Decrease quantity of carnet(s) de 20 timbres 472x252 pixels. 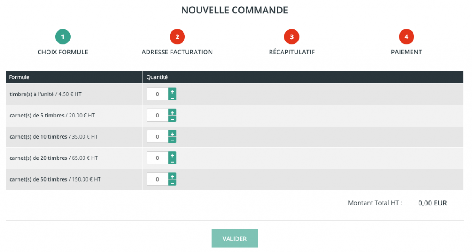point(172,161)
